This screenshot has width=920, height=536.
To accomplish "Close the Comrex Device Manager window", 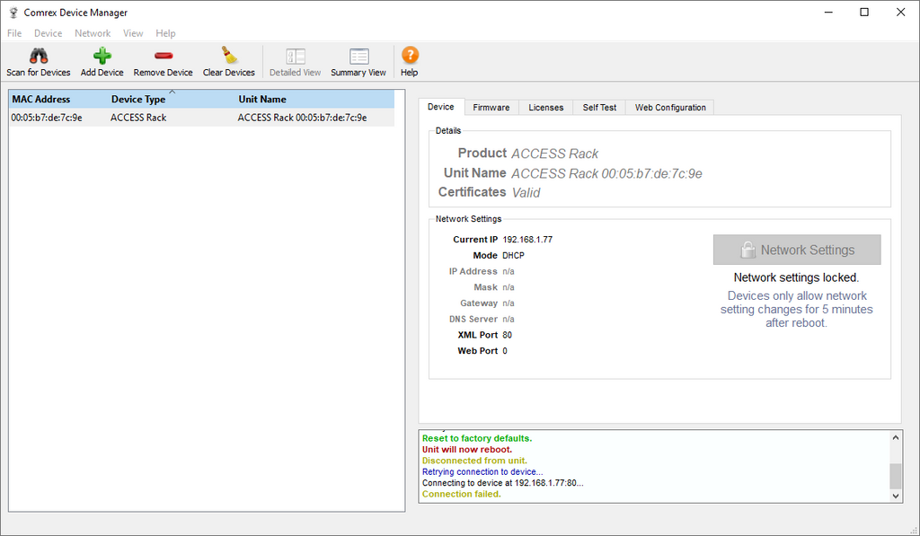I will [900, 13].
